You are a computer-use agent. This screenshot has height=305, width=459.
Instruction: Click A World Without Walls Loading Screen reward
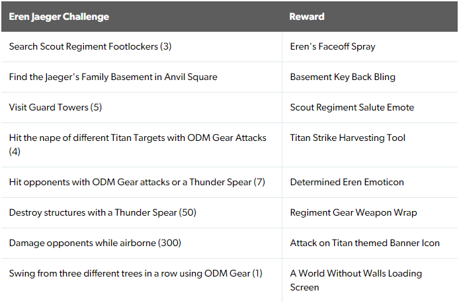(x=356, y=281)
